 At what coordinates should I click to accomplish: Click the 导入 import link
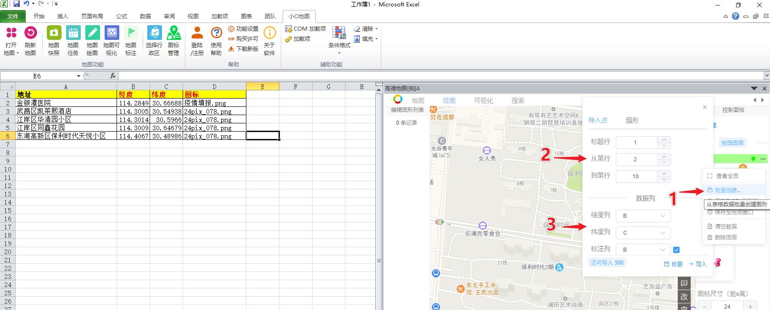697,264
